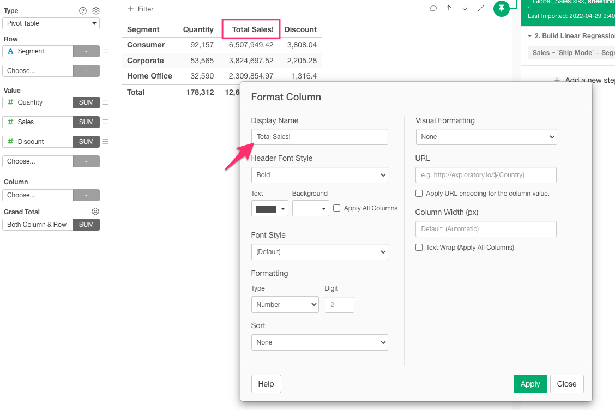Open the pivot chart settings gear
The image size is (615, 410).
click(95, 10)
